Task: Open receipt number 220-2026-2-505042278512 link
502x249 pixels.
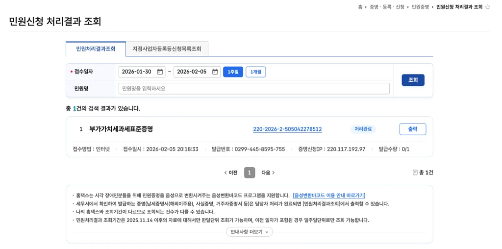Action: click(287, 129)
